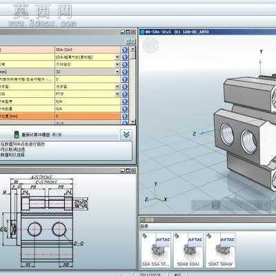276x276 pixels.
Task: Minimize the parameter table panel
Action: [x=123, y=32]
